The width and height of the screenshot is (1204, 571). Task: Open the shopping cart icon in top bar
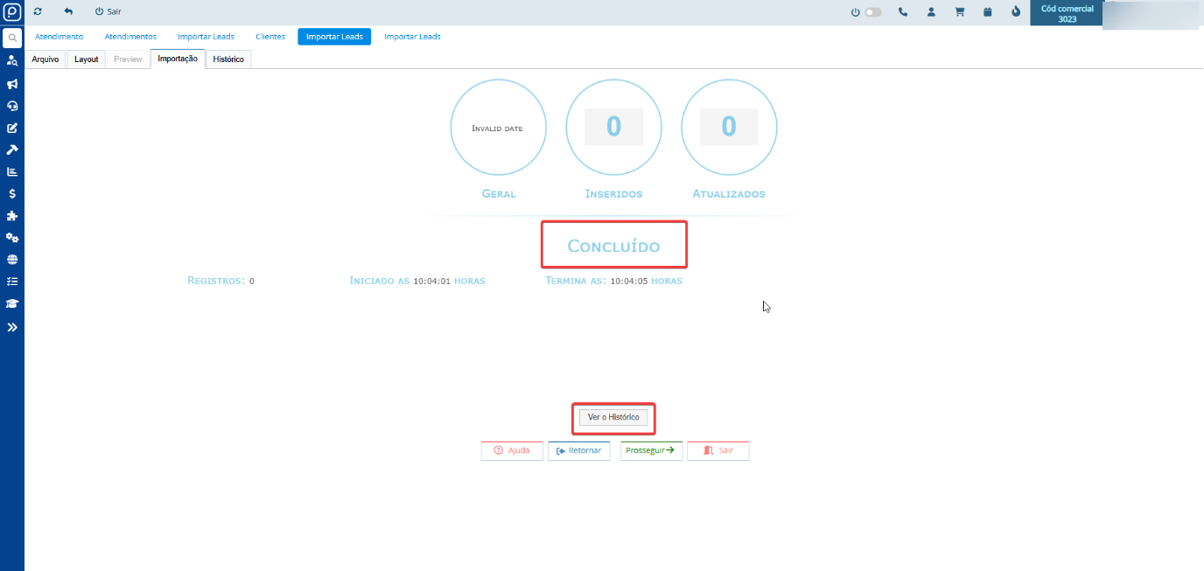tap(959, 12)
